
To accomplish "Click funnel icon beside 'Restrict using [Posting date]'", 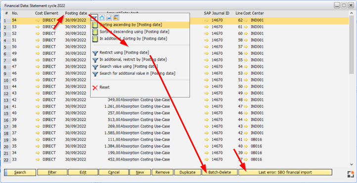I will pyautogui.click(x=95, y=53).
